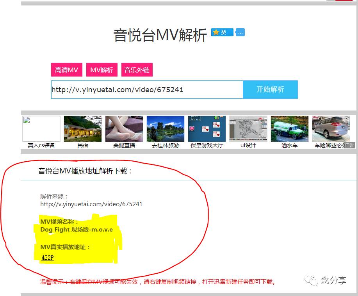Open the ui设计 ad thumbnail
Screen dimensions: 358x296
click(x=248, y=129)
